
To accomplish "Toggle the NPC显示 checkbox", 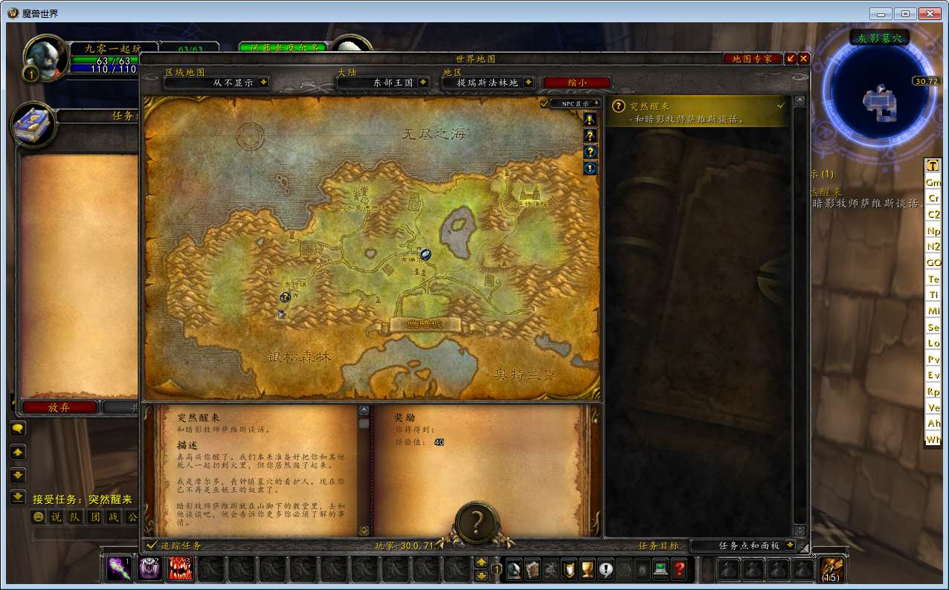I will point(544,103).
